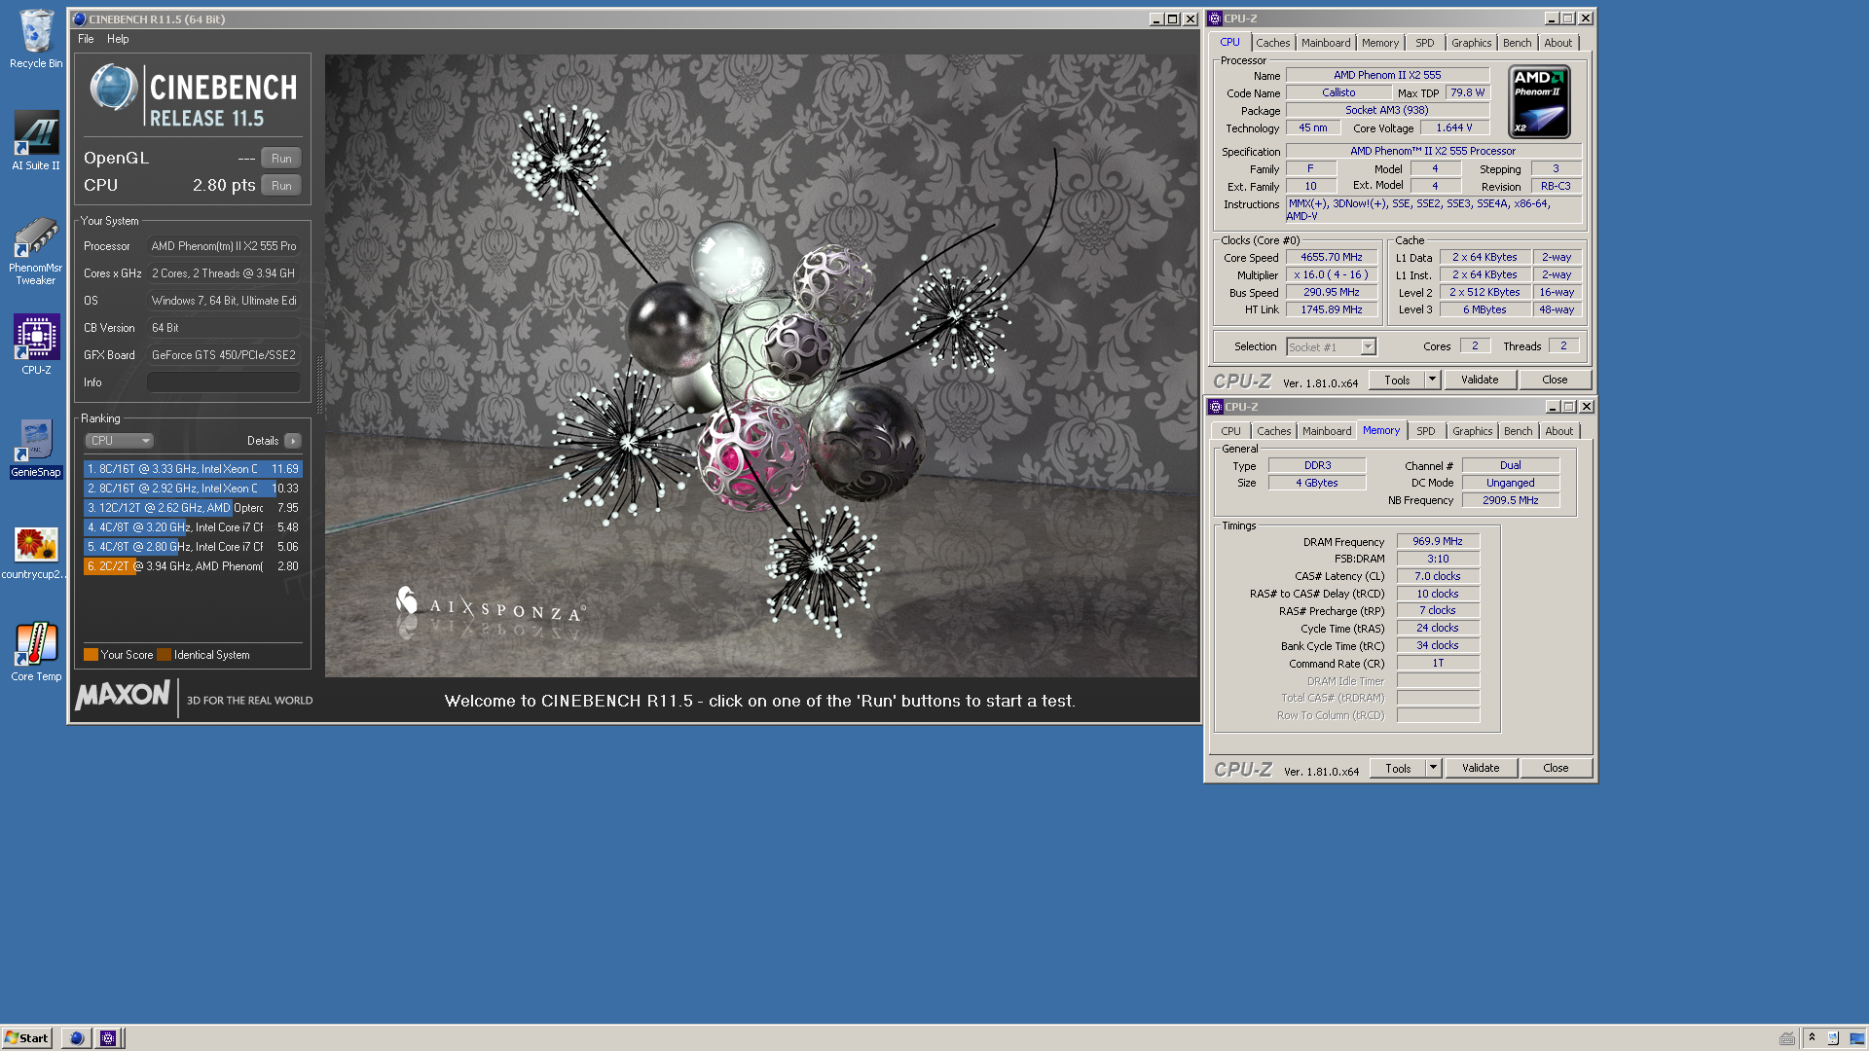
Task: Select the CPU-Z desktop shortcut icon
Action: click(x=36, y=344)
